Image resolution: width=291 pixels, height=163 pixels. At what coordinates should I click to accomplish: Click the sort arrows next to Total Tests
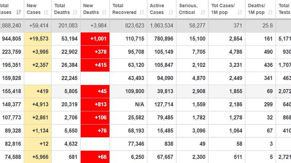tap(289, 12)
